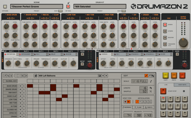
Task: Click the padlock icon above INT SEQ
Action: click(69, 3)
